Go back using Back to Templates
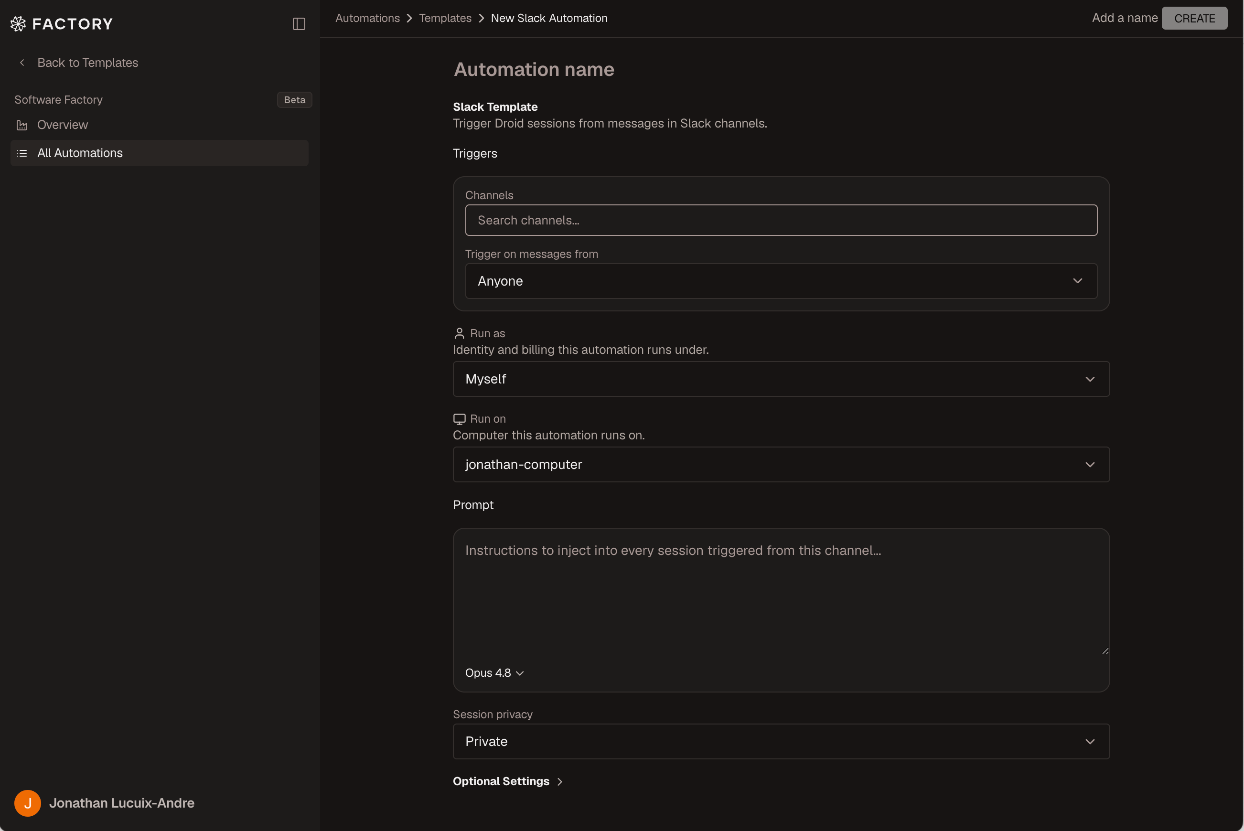The image size is (1244, 831). 87,63
